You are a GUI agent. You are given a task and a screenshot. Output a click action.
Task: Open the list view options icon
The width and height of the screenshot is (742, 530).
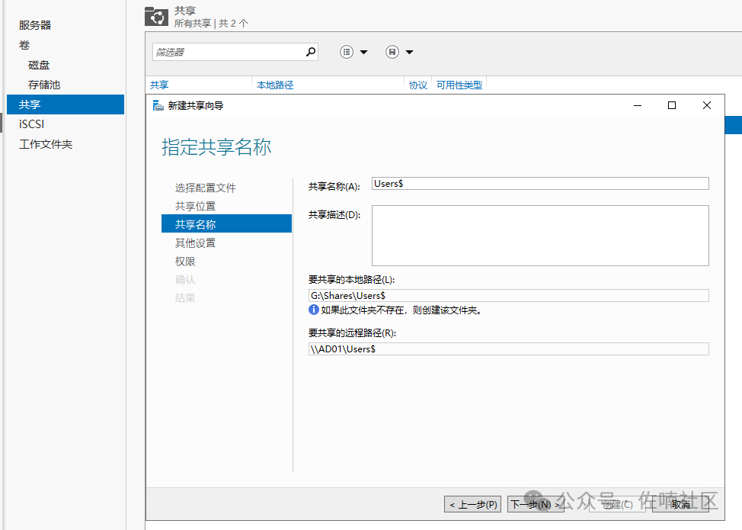point(347,52)
